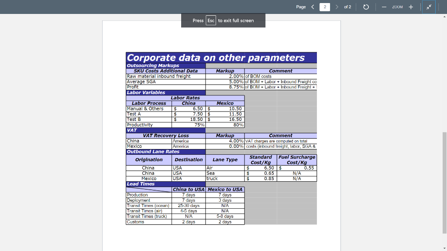Select the 'Labor Variables' section header

point(146,92)
